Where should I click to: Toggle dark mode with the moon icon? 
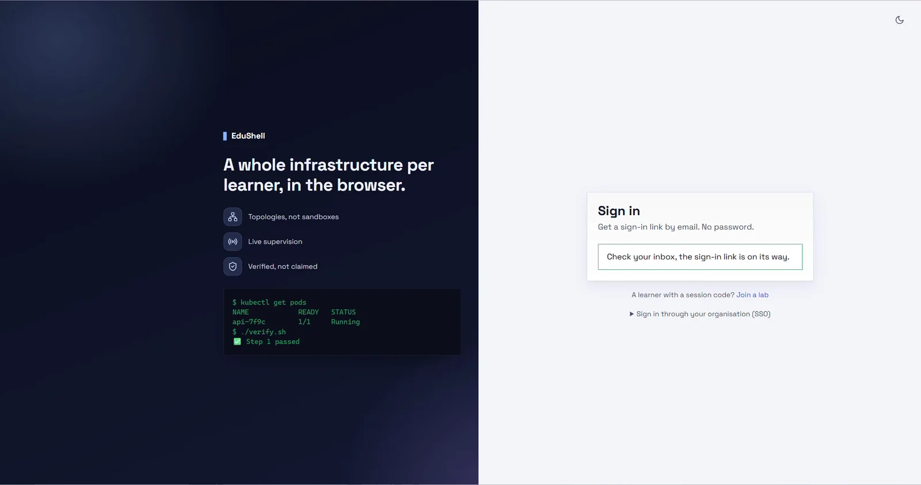pos(899,20)
